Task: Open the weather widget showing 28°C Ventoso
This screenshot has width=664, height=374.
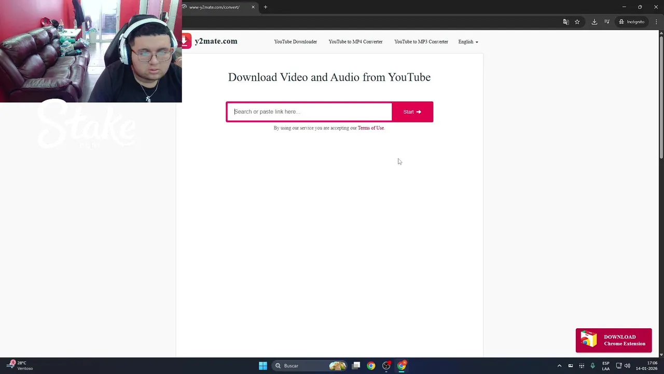Action: tap(20, 366)
